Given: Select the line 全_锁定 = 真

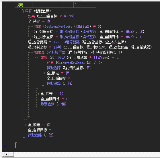Looking at the screenshot, I should click(x=39, y=21).
